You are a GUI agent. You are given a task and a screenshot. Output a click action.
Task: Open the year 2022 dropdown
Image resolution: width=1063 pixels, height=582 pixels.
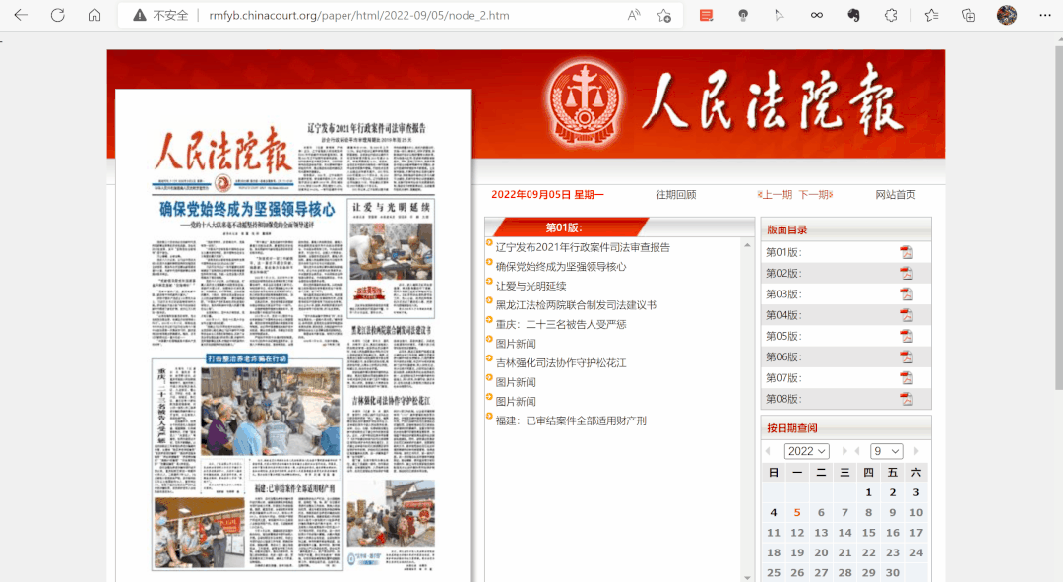[x=807, y=451]
